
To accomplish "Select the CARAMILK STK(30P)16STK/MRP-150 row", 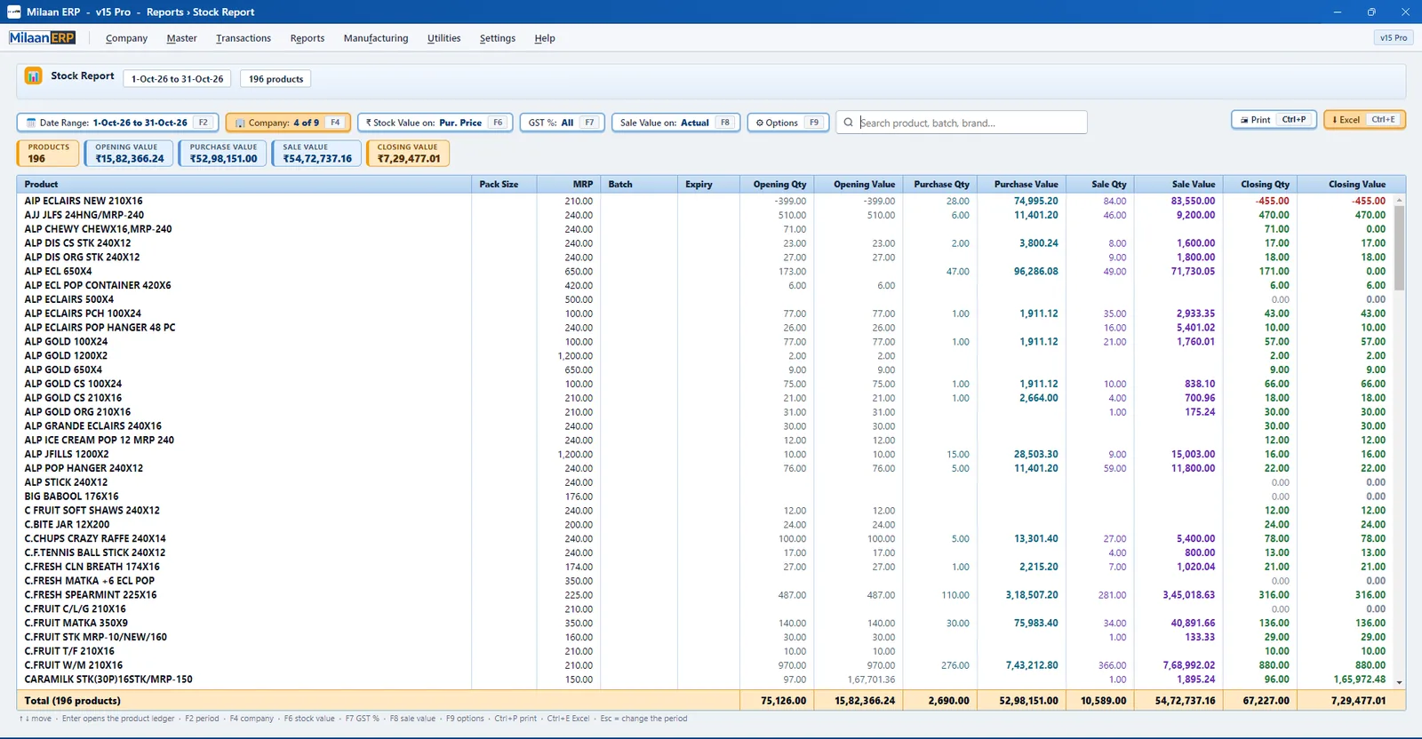I will [705, 679].
